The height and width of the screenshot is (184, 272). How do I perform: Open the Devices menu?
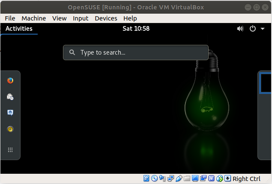tap(106, 18)
